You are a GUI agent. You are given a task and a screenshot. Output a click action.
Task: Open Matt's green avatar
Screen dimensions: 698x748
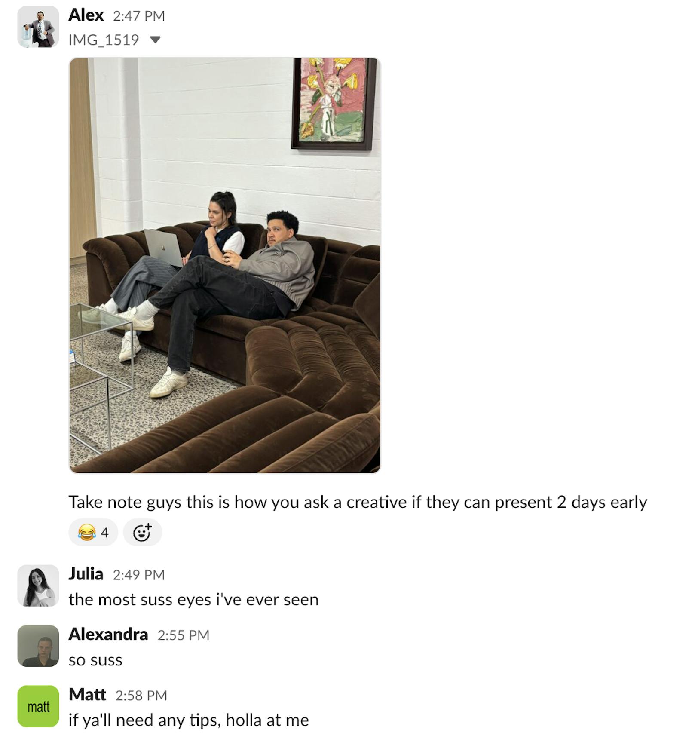click(x=38, y=706)
